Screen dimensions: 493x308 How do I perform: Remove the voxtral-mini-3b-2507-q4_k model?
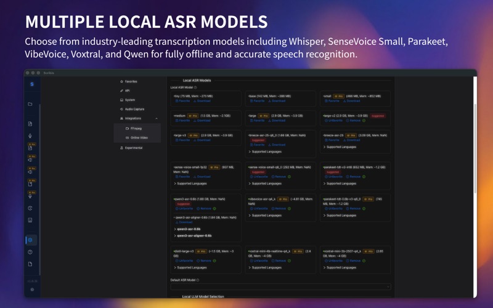click(353, 261)
